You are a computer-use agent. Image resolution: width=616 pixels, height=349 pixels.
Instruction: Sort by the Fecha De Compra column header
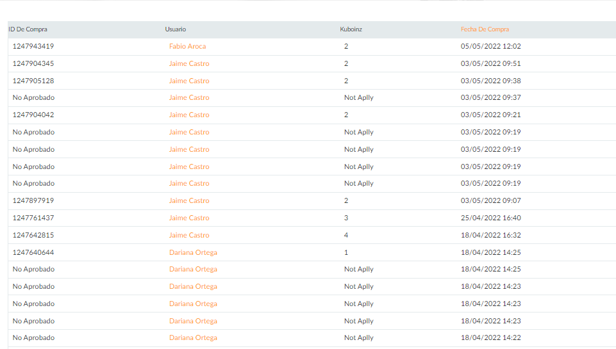tap(485, 29)
